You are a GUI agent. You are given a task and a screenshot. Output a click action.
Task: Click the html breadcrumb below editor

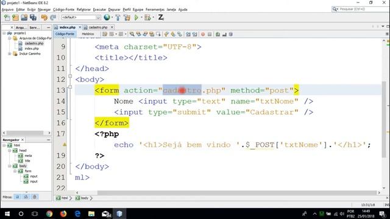[62, 198]
